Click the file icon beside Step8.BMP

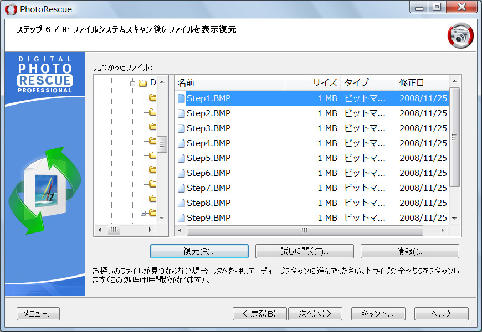[181, 203]
